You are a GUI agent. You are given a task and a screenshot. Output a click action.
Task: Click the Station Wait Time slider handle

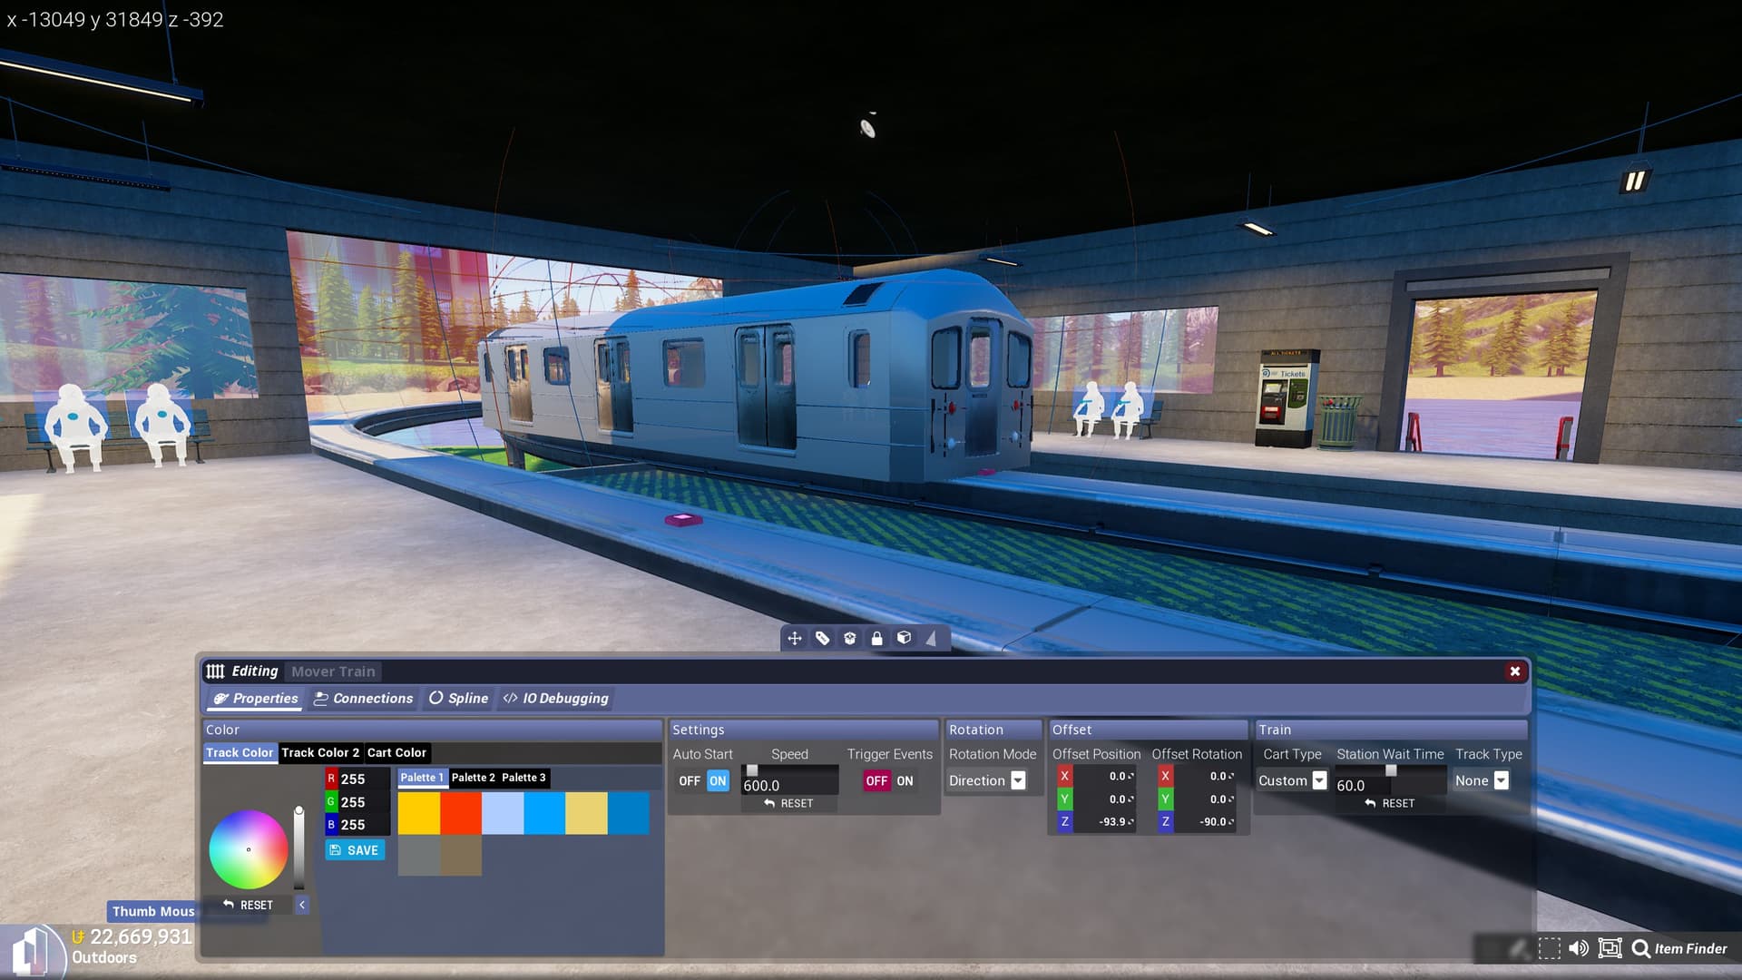point(1391,770)
